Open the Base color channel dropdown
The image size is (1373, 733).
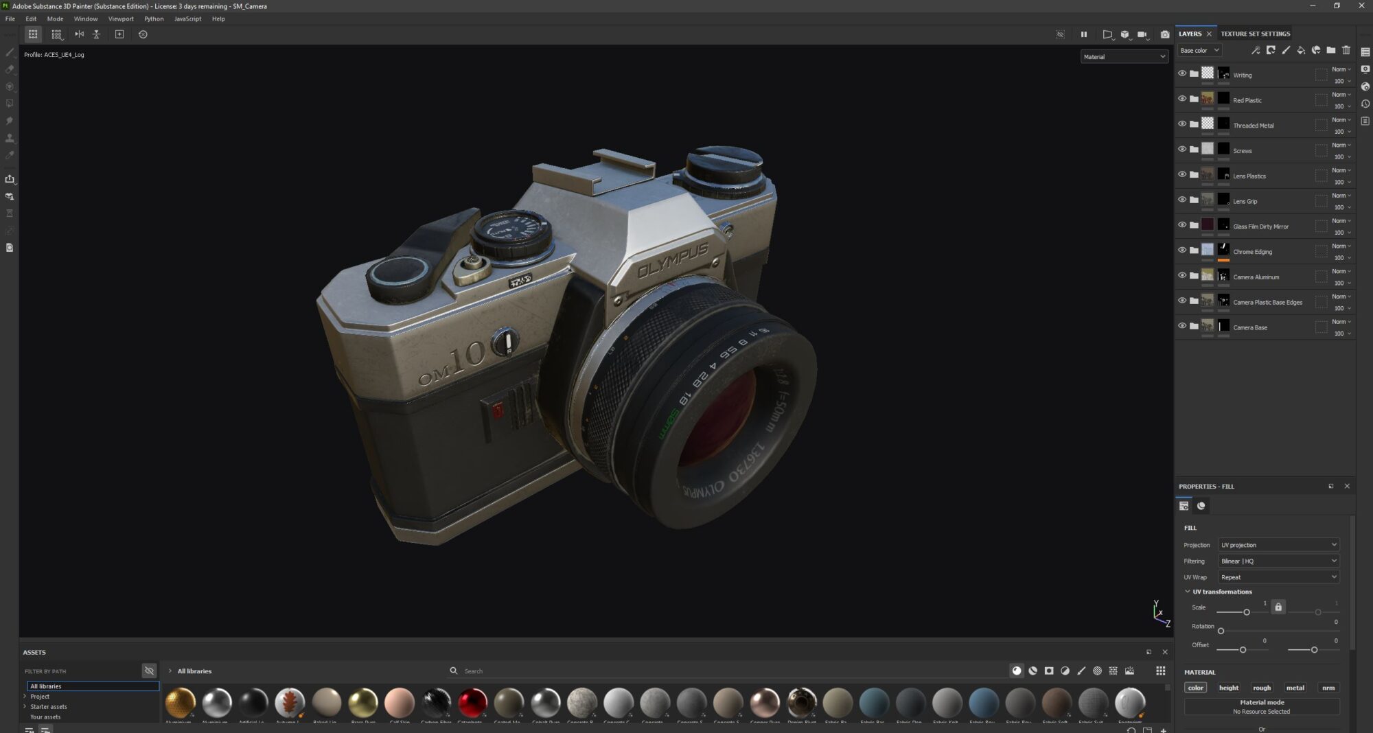tap(1199, 50)
